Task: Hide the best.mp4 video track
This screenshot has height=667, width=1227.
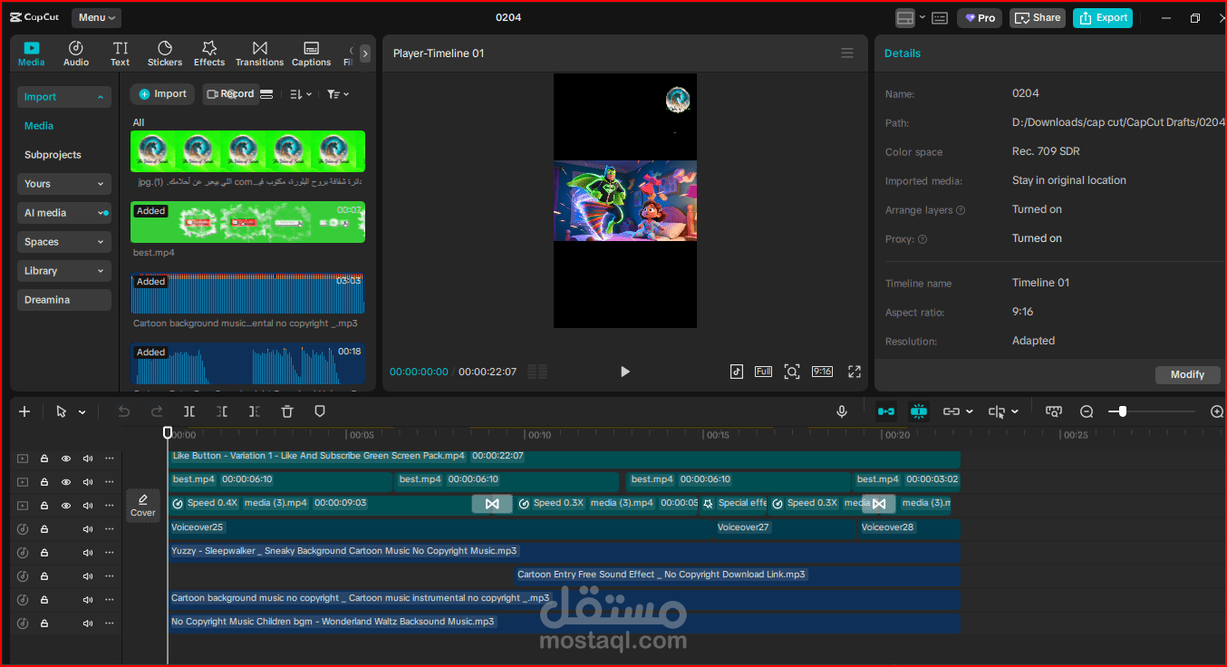Action: (x=66, y=482)
